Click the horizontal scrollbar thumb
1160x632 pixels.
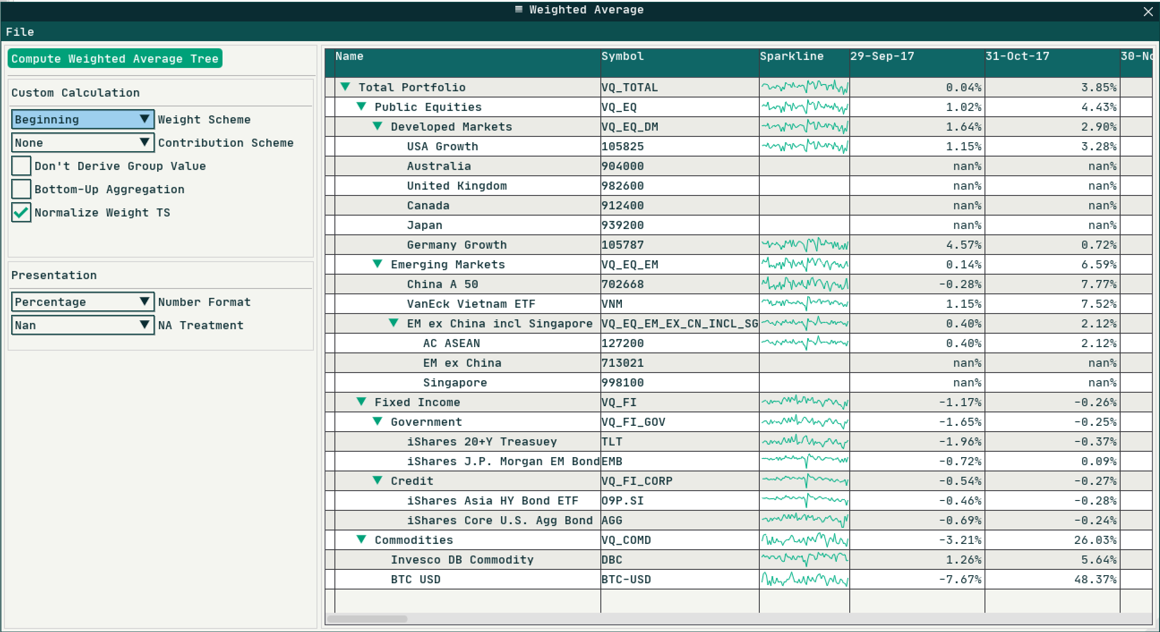[x=367, y=619]
